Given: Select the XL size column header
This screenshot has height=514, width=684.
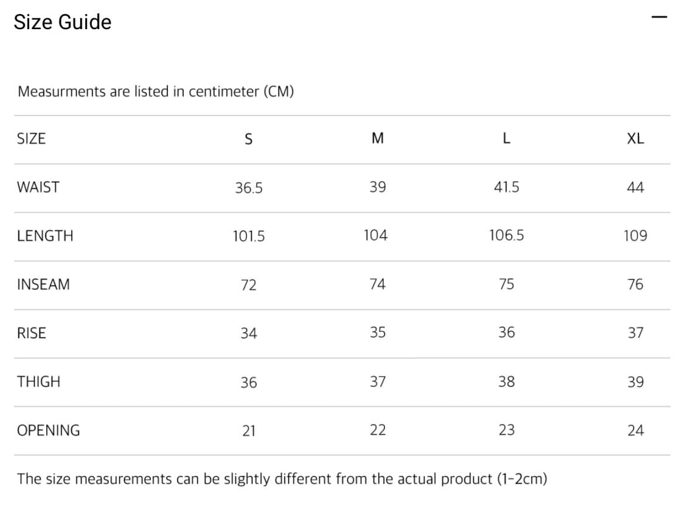Looking at the screenshot, I should point(635,139).
